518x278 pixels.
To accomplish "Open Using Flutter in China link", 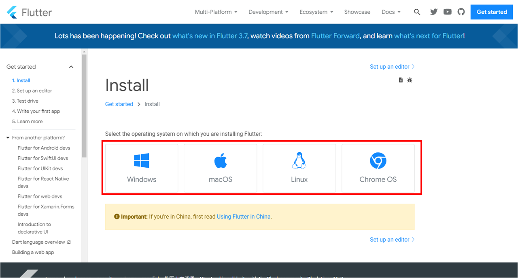I will coord(244,217).
